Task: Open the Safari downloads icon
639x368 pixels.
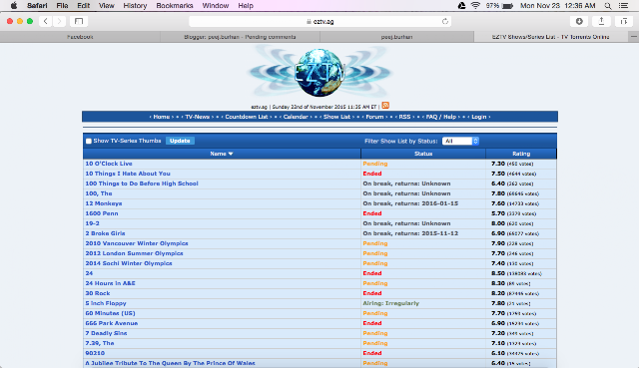Action: click(x=579, y=21)
